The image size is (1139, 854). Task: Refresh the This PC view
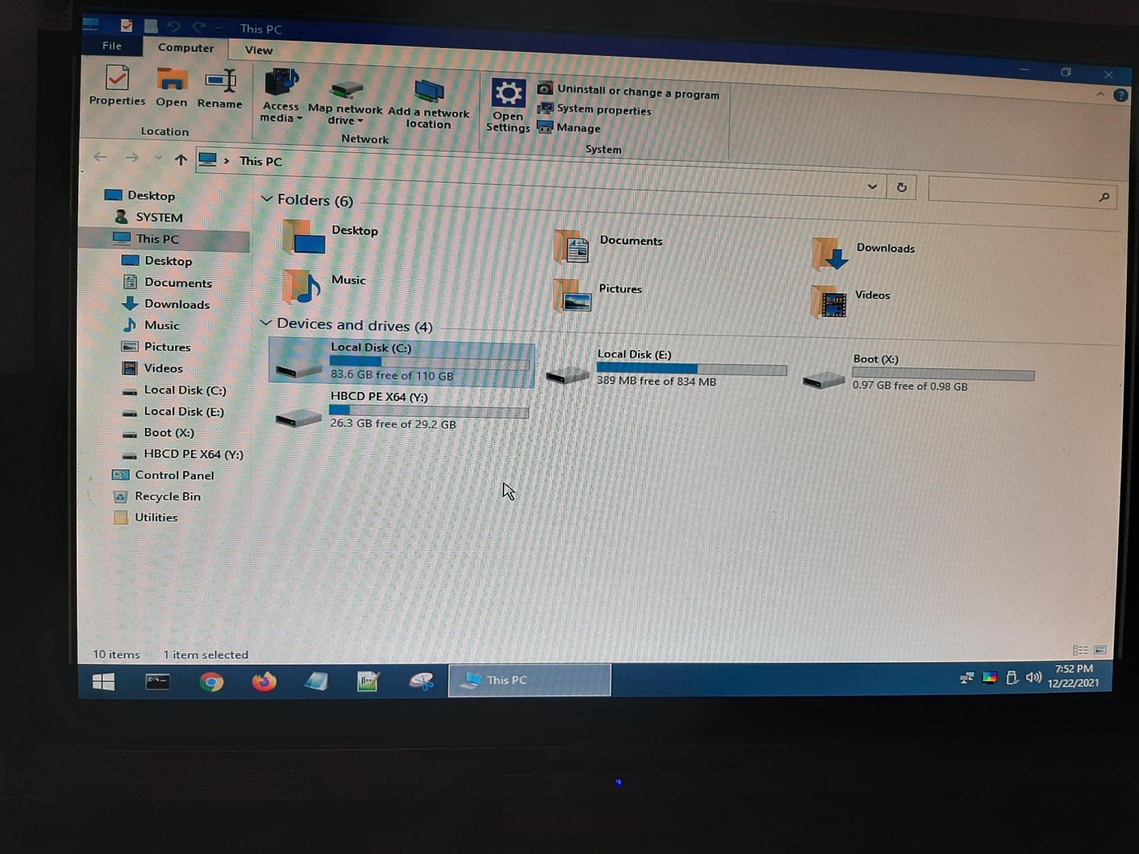click(x=902, y=187)
